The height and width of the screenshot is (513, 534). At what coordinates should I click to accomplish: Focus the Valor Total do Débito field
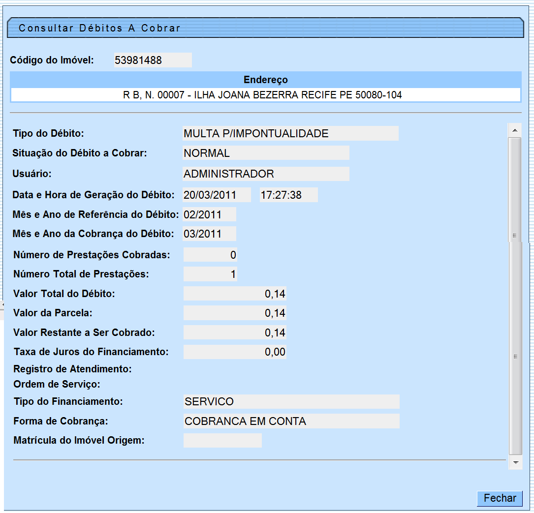(235, 294)
